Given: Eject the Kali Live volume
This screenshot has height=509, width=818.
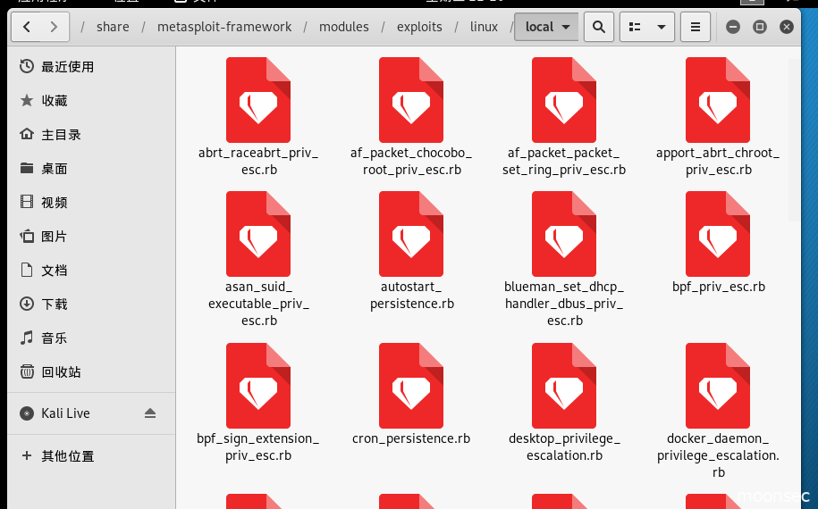Looking at the screenshot, I should 150,413.
